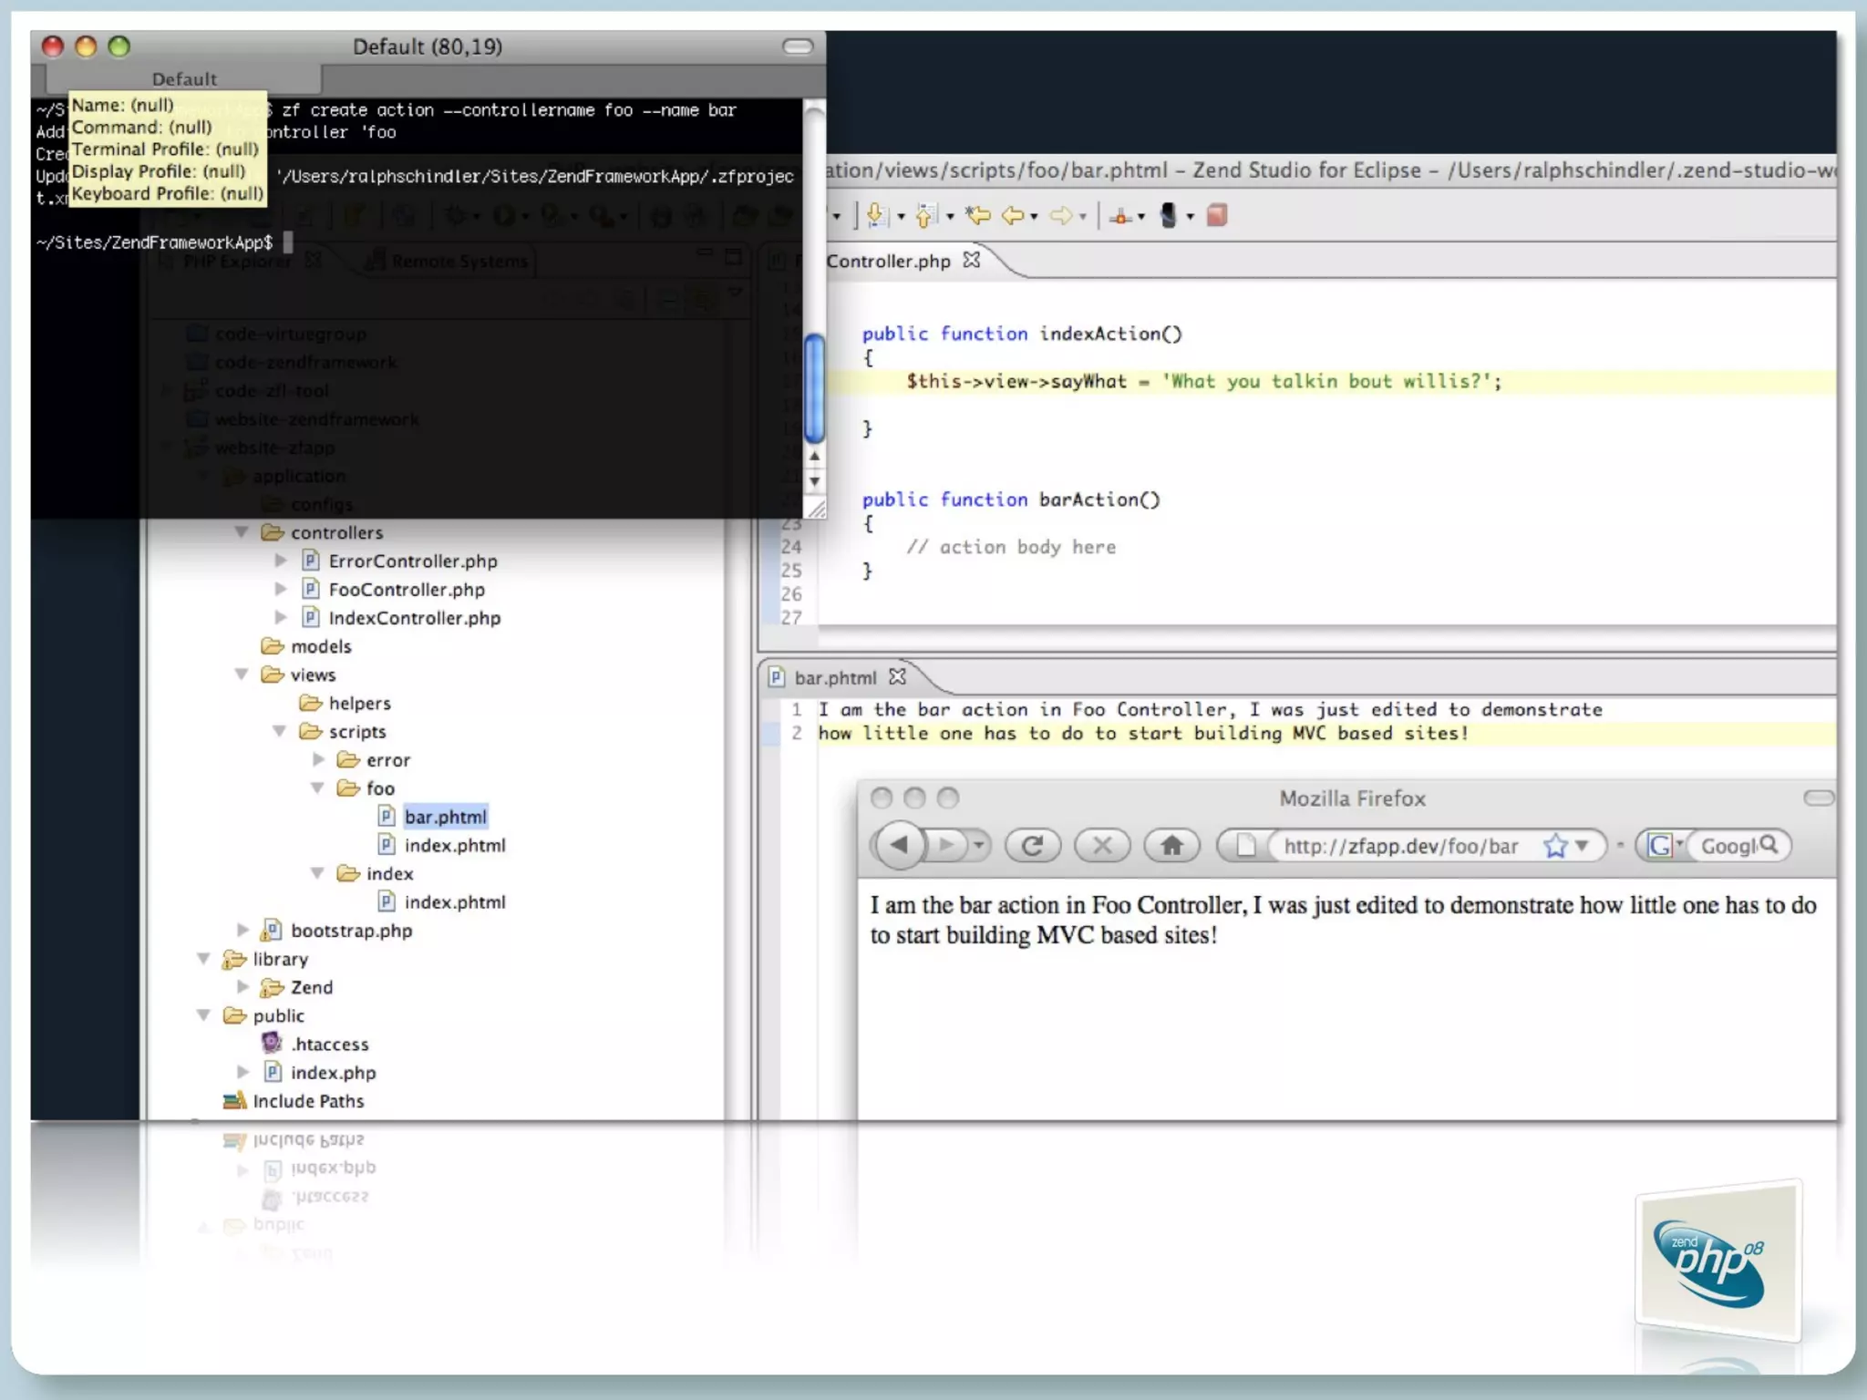Collapse the index folder under scripts
1867x1400 pixels.
[317, 873]
